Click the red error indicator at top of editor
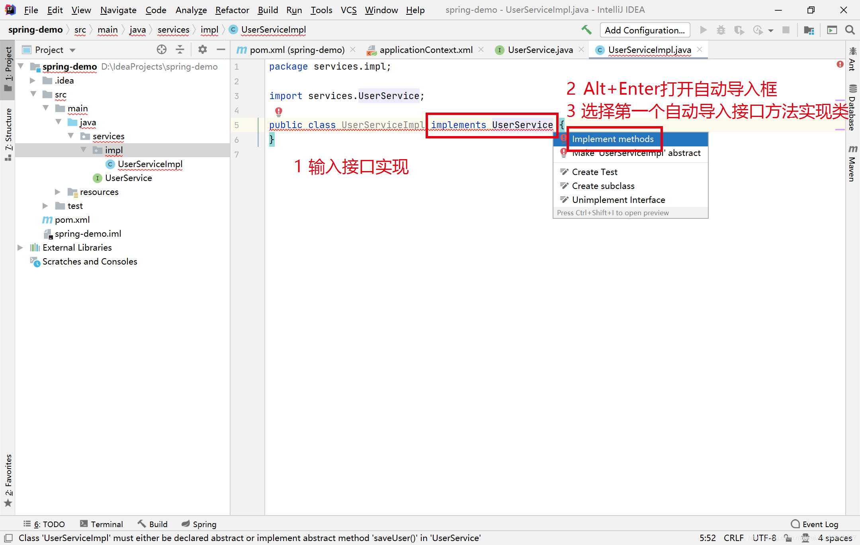 click(x=840, y=64)
